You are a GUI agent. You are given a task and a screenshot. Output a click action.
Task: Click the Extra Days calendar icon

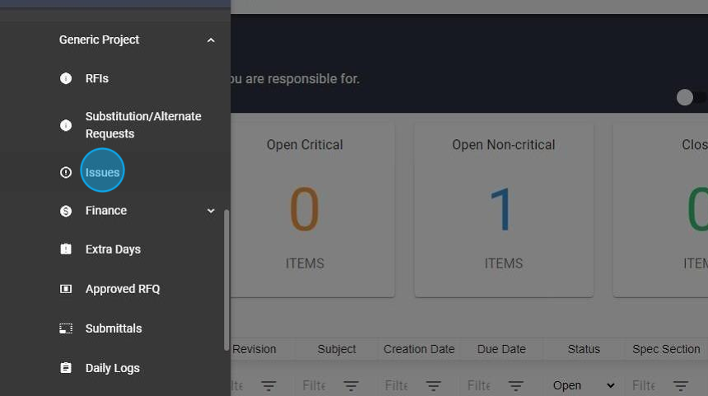click(x=66, y=249)
